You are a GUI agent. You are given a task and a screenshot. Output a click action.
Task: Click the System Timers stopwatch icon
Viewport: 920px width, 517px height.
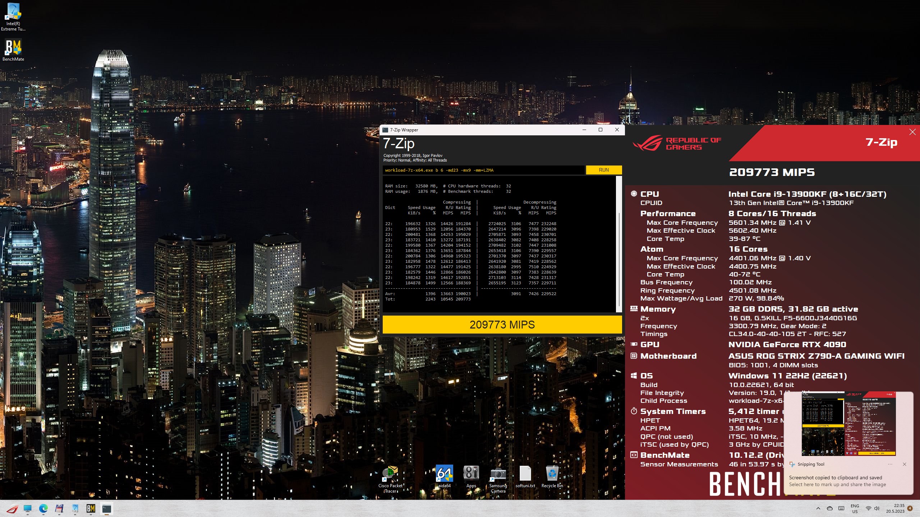pyautogui.click(x=634, y=411)
